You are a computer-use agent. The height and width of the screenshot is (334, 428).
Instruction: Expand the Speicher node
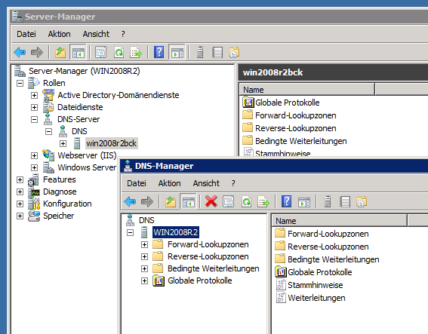(20, 216)
